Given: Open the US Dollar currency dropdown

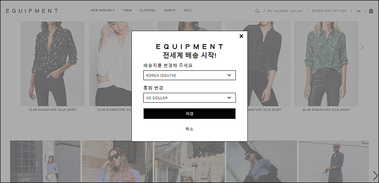Looking at the screenshot, I should 189,98.
